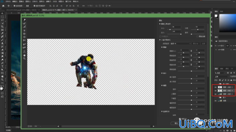Click the lock all icon in Layers panel
The image size is (236, 132).
point(231,80)
